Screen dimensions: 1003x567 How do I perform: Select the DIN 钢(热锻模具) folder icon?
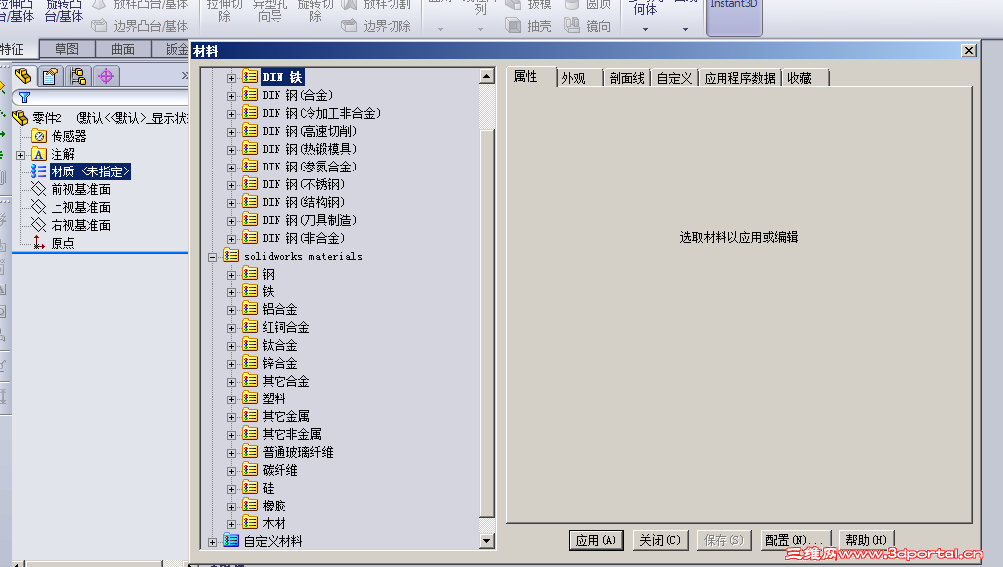250,149
